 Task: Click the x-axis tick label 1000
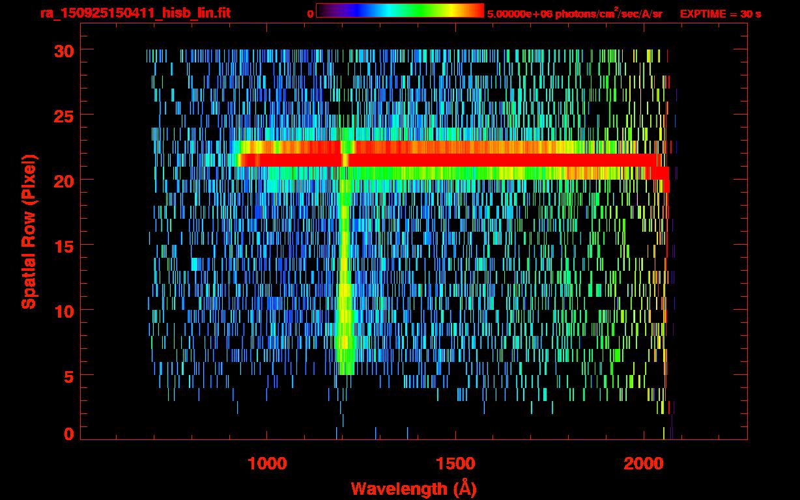point(267,464)
